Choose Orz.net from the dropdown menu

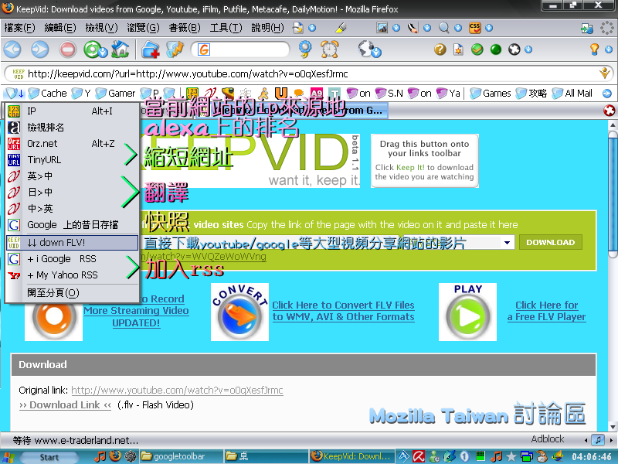(73, 144)
